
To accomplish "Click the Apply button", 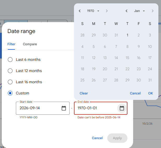I will (x=117, y=138).
